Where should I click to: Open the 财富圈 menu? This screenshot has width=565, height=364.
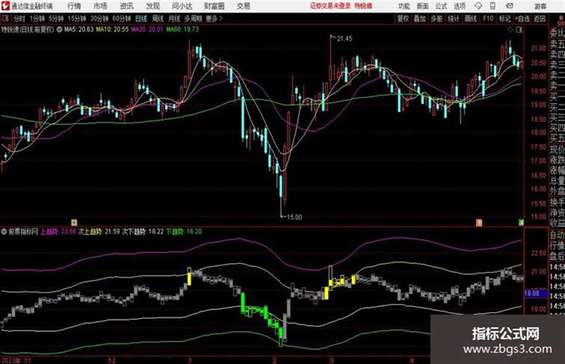tap(214, 6)
